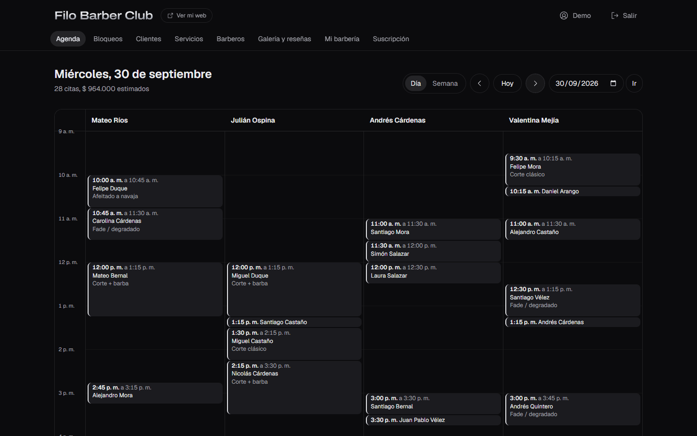Screen dimensions: 697x436
Task: Go to next day with right chevron
Action: [535, 83]
